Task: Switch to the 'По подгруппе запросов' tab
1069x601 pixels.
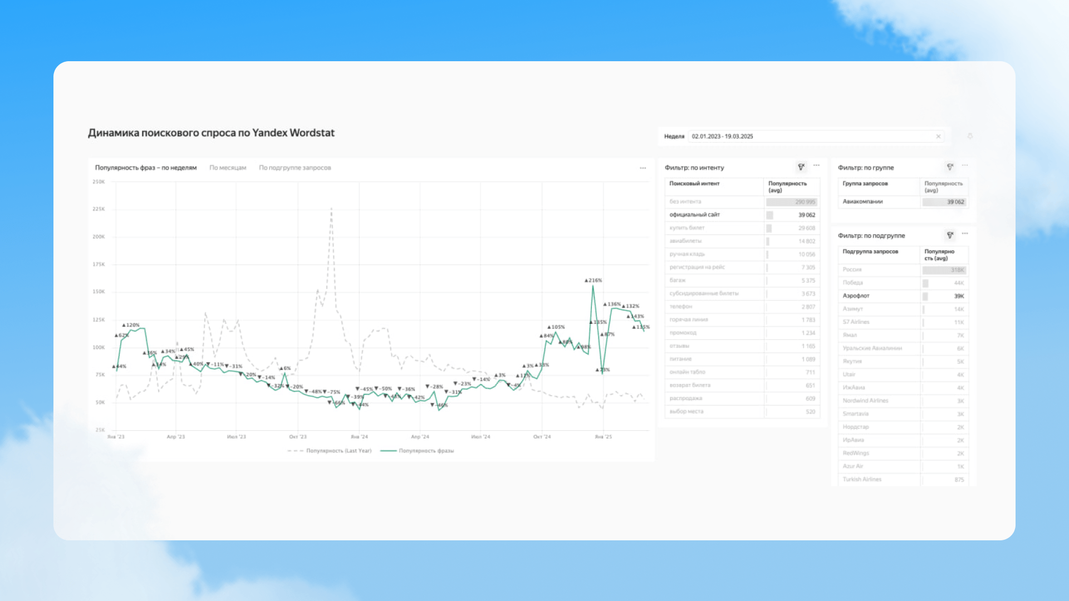Action: tap(295, 168)
